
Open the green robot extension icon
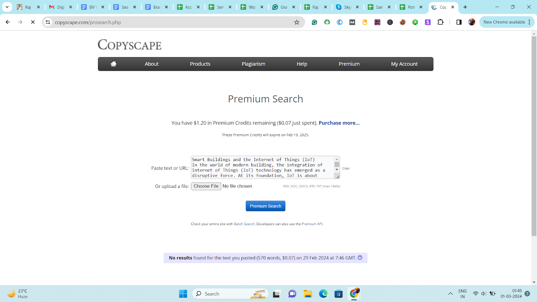pyautogui.click(x=327, y=22)
